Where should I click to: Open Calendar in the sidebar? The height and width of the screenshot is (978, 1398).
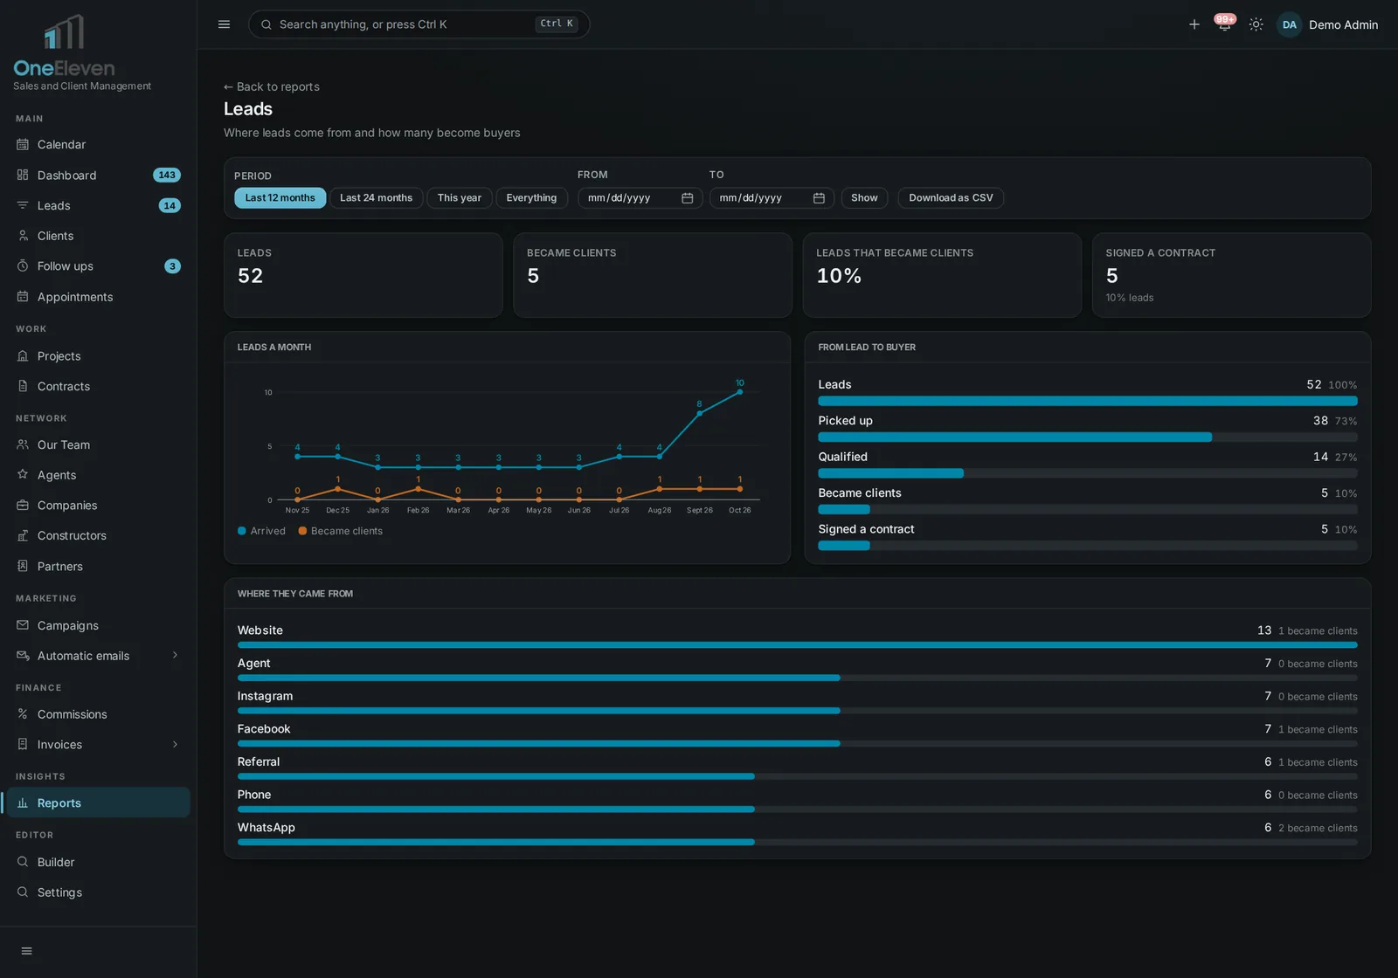tap(97, 145)
